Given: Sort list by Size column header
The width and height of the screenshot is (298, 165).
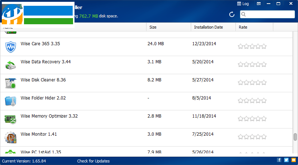Looking at the screenshot, I should coord(169,27).
